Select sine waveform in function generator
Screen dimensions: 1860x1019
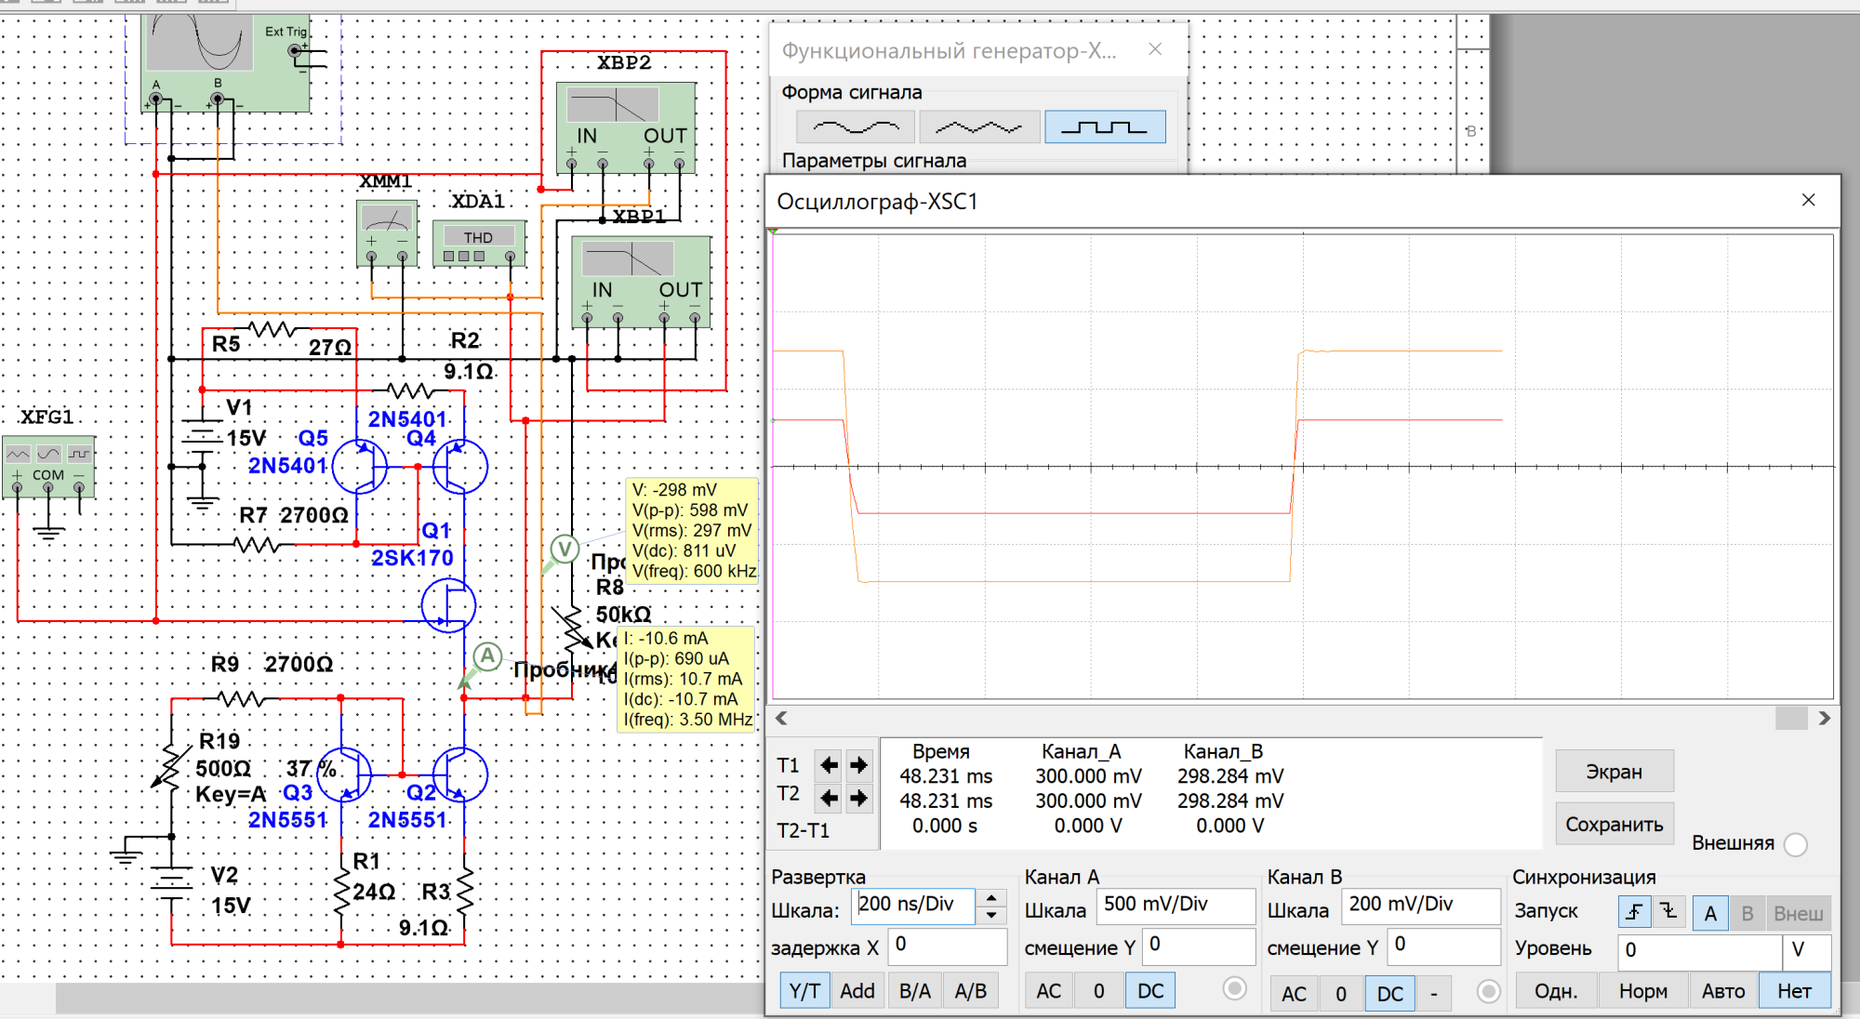(857, 126)
